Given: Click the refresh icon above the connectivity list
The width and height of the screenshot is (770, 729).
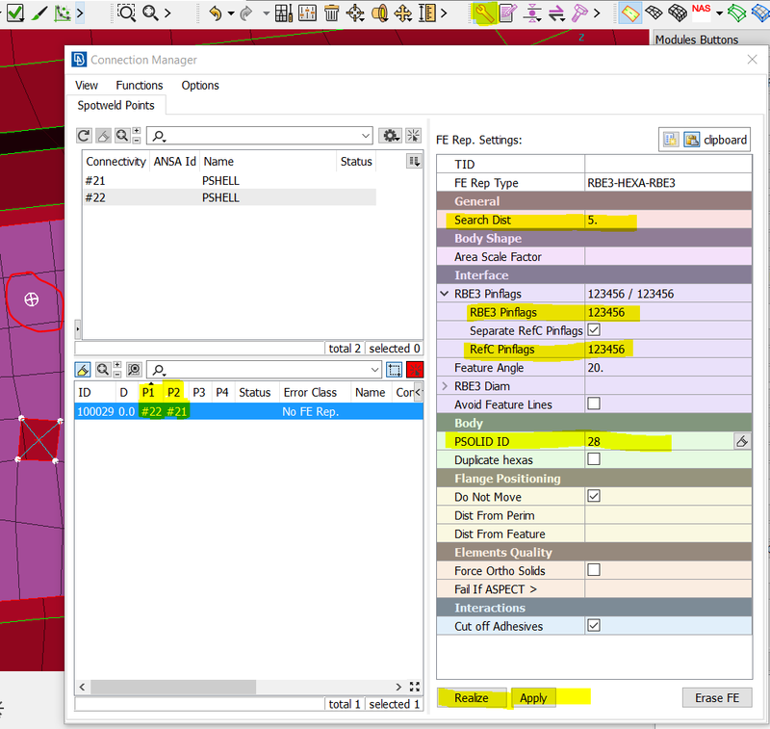Looking at the screenshot, I should point(84,136).
